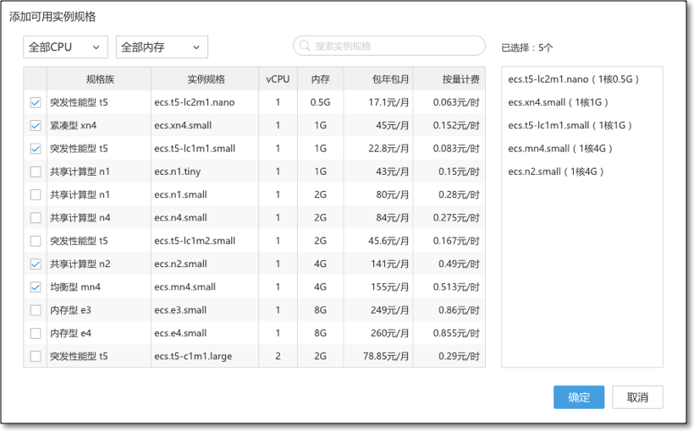Screen dimensions: 694x431
Task: Uncheck the ecs.n2.small checkbox
Action: pos(36,264)
